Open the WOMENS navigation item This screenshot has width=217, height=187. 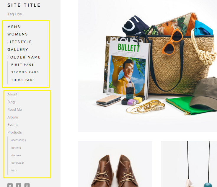18,34
